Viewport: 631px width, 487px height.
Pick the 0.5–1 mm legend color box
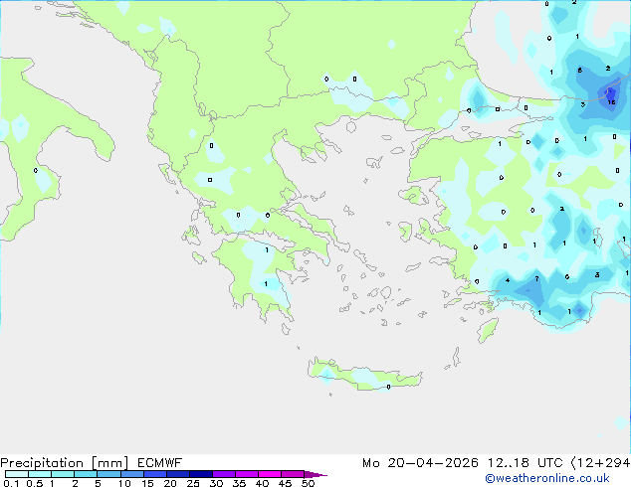[40, 474]
